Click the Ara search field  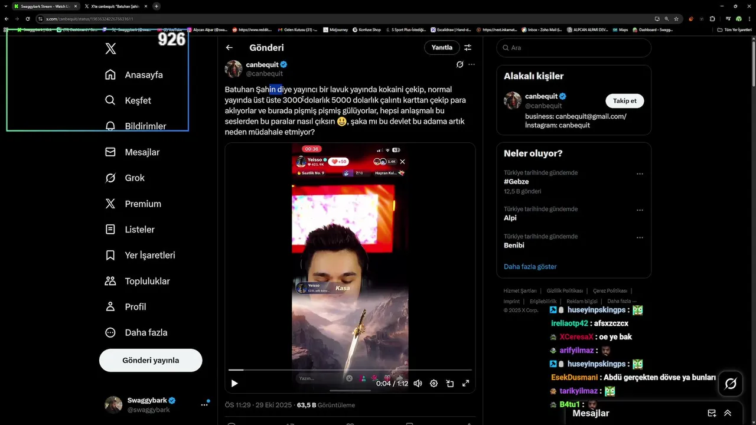(574, 48)
